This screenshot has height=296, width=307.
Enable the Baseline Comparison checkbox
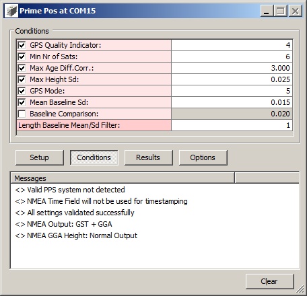point(22,114)
